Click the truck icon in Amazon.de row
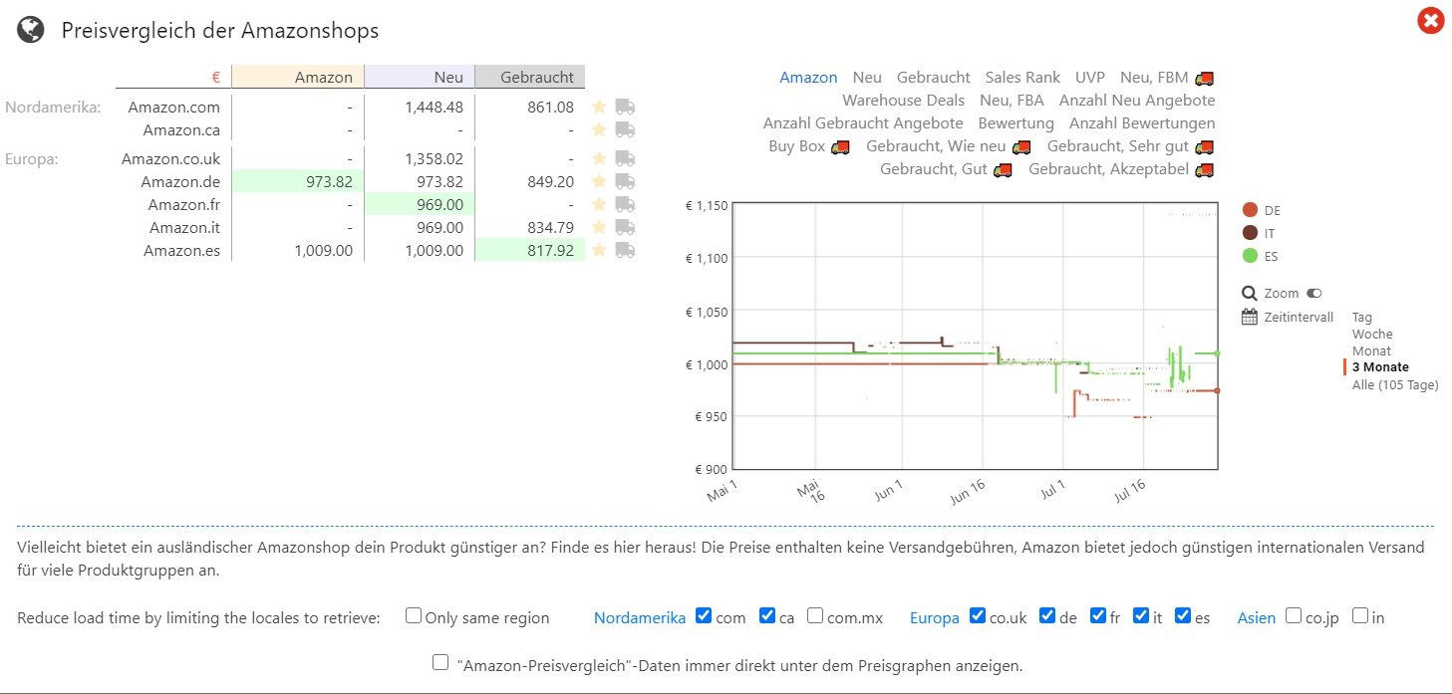Image resolution: width=1452 pixels, height=694 pixels. tap(625, 181)
